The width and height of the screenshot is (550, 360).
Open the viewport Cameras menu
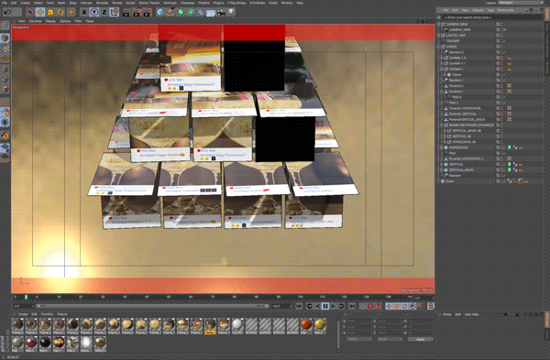[35, 21]
